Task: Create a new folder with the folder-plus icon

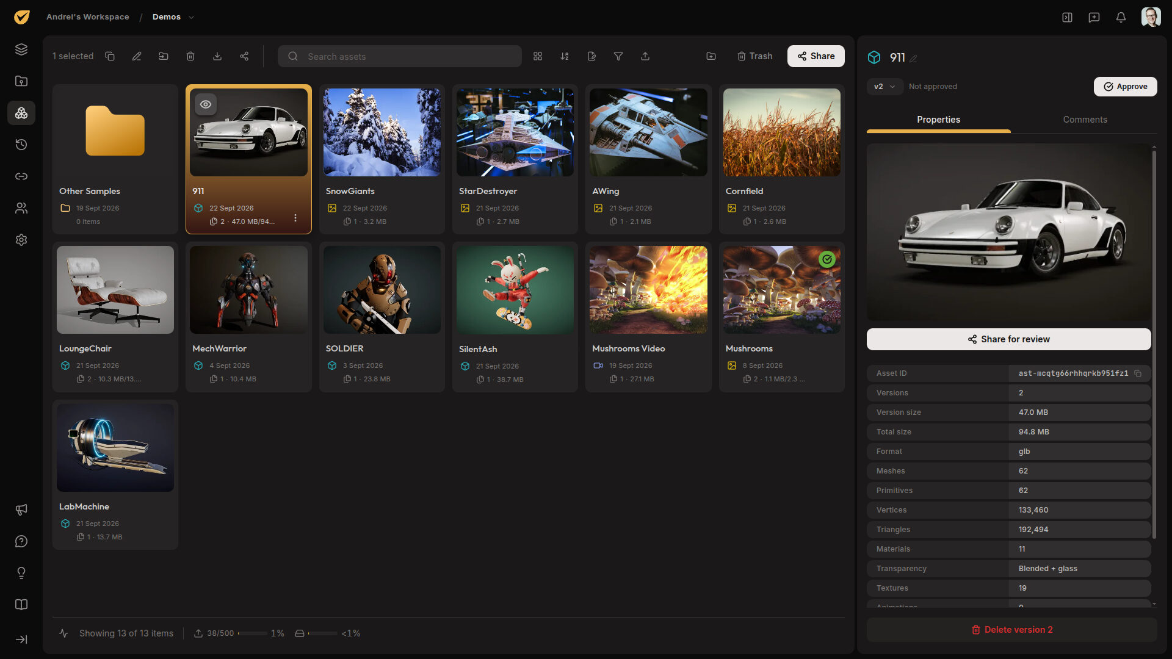Action: tap(711, 56)
